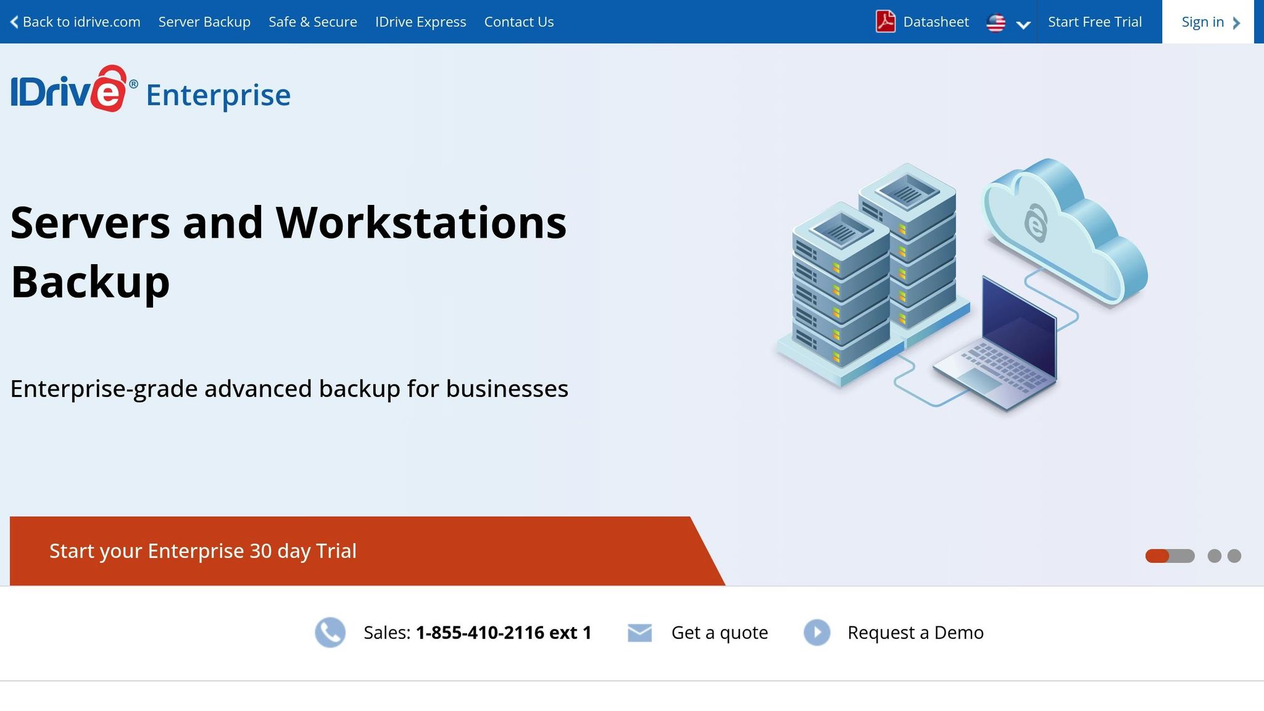Viewport: 1264px width, 711px height.
Task: Click Start your Enterprise 30 day Trial
Action: [x=202, y=551]
